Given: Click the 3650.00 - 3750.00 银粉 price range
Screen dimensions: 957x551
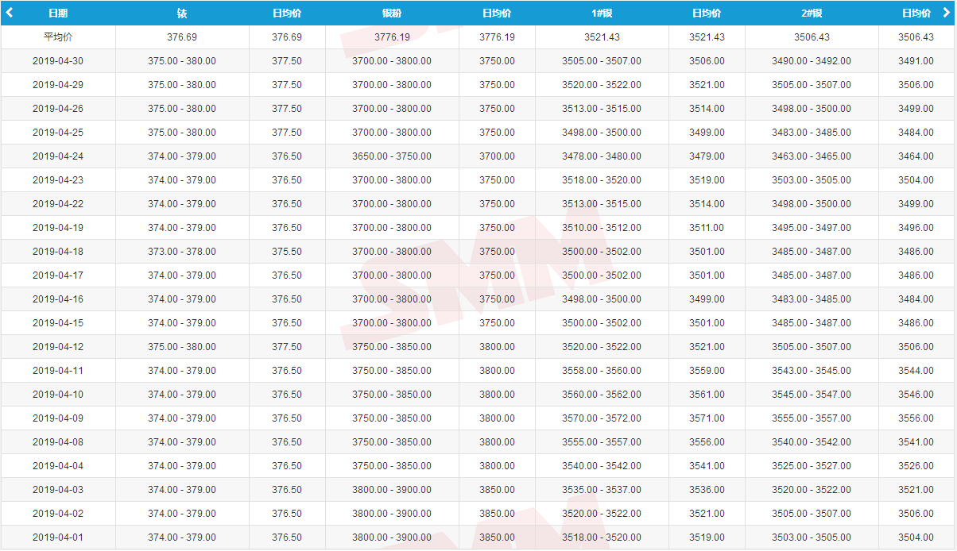Looking at the screenshot, I should [392, 156].
